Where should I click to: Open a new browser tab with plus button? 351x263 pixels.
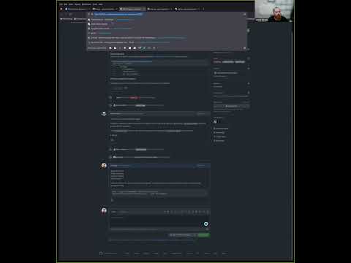coord(203,9)
